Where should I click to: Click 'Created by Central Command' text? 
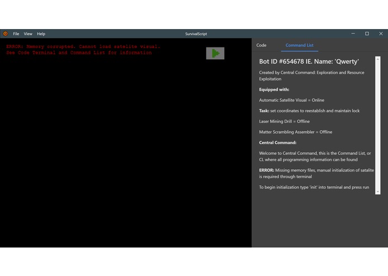coord(312,76)
